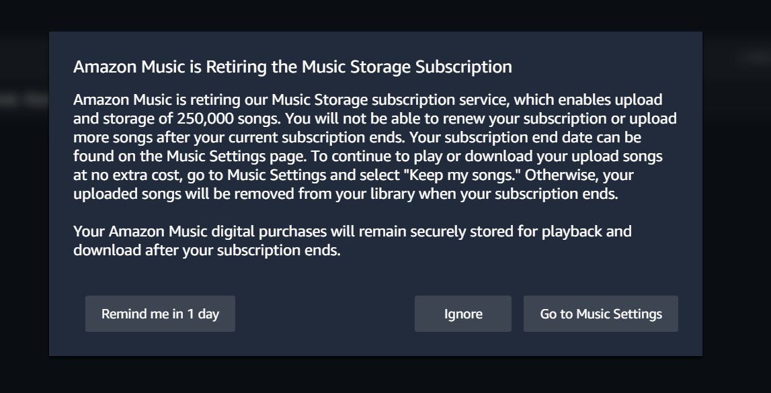This screenshot has height=393, width=771.
Task: Click the words "Your subscription end date can be"
Action: pos(525,137)
